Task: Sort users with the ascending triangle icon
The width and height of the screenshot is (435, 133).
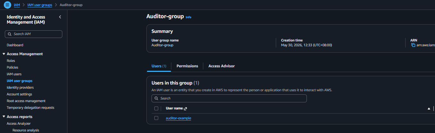Action: [429, 109]
